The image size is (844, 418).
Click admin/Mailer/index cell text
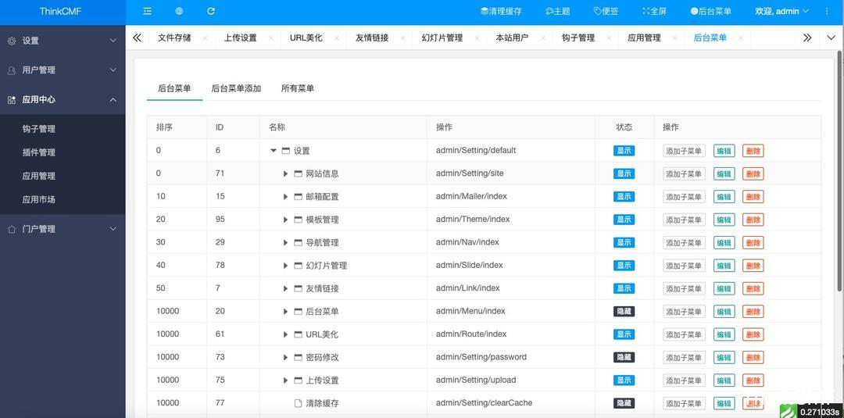pyautogui.click(x=471, y=196)
